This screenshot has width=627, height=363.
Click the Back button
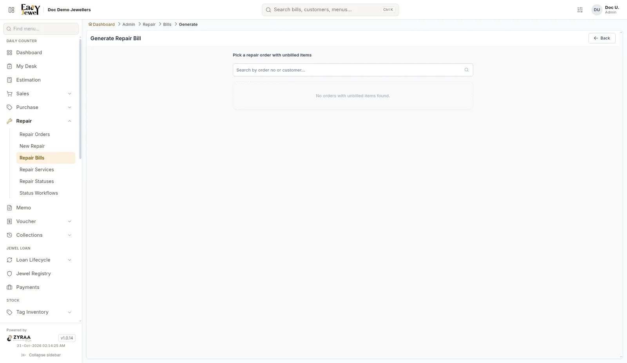(x=602, y=38)
